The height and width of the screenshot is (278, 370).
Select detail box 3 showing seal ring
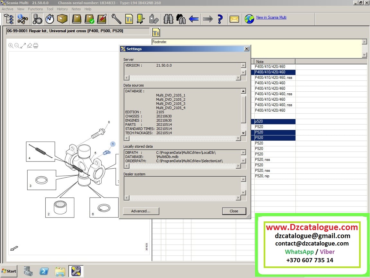41,180
